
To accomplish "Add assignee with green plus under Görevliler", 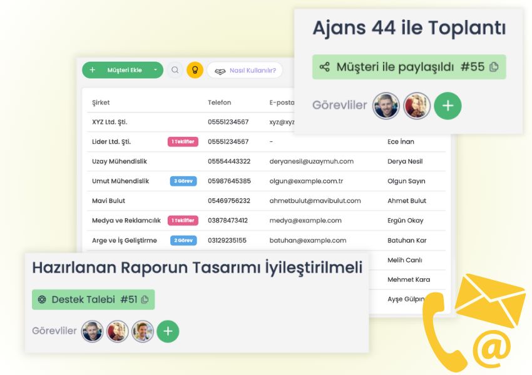I will tap(448, 106).
